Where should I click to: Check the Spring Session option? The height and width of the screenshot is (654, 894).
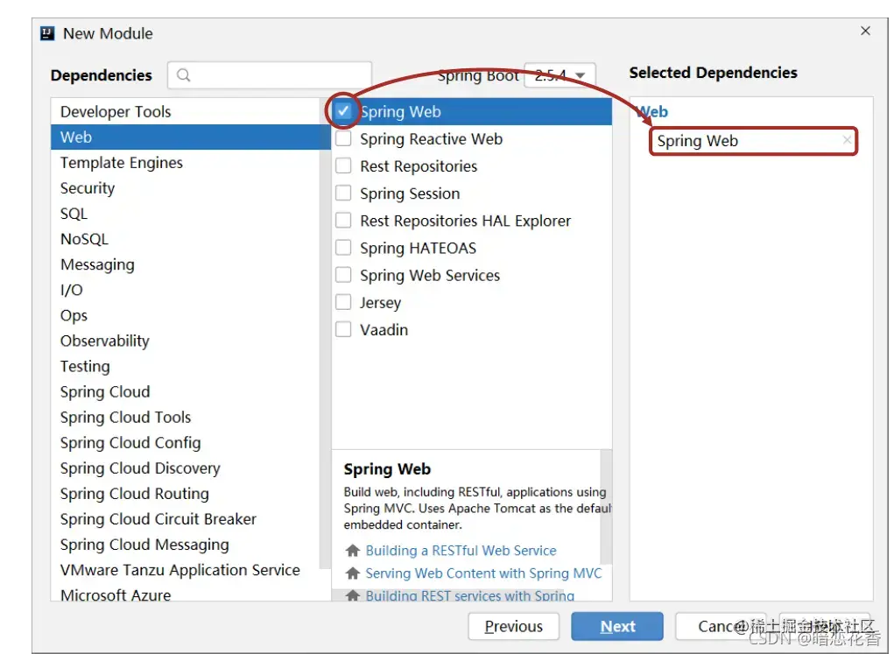pyautogui.click(x=343, y=193)
